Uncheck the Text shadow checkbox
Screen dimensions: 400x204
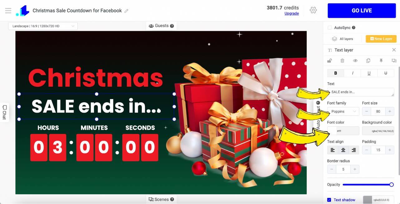tap(329, 200)
